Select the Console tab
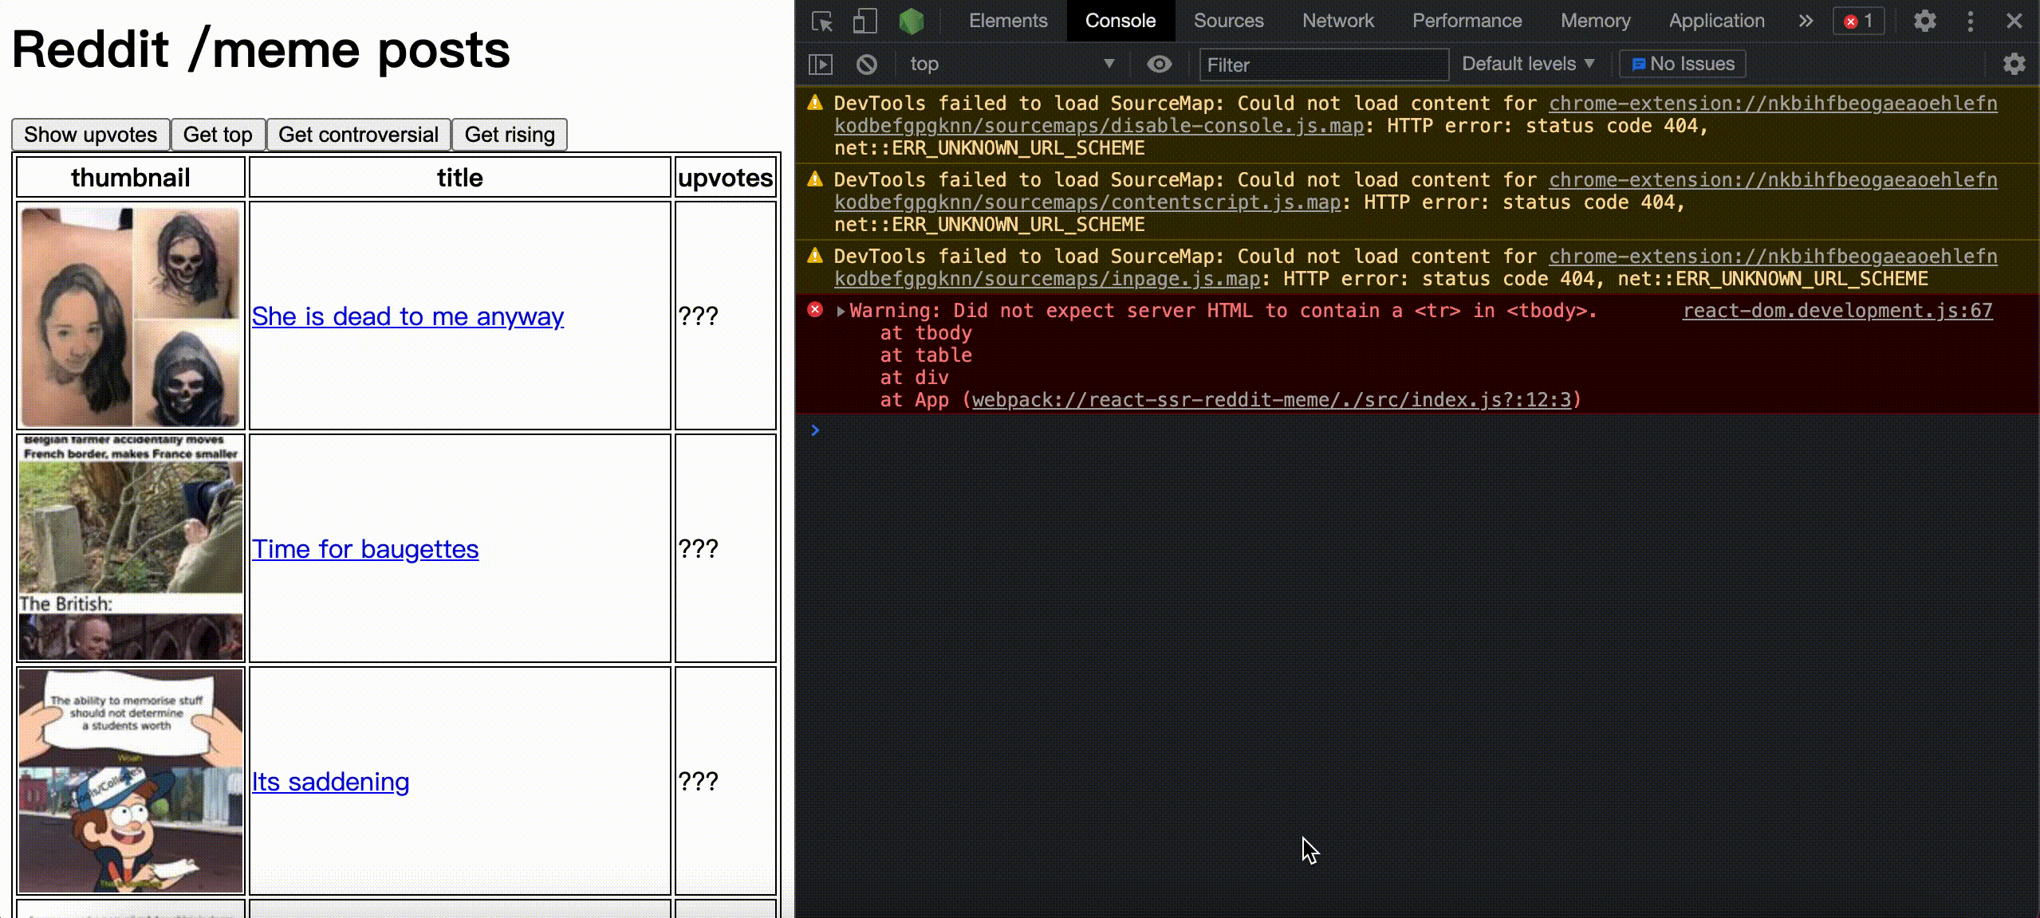Viewport: 2040px width, 918px height. point(1120,21)
